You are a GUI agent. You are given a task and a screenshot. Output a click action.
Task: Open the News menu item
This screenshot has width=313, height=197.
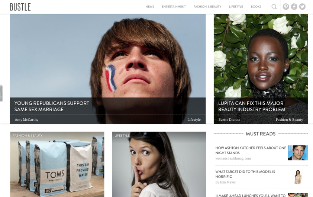pos(150,7)
